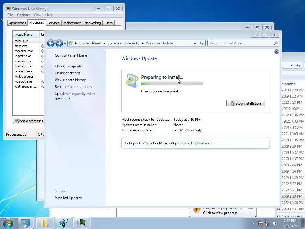Show hidden tray icons arrow
This screenshot has width=305, height=229.
point(253,223)
